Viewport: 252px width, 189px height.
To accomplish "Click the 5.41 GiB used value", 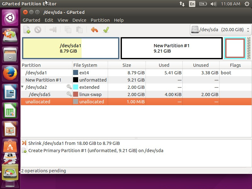I will [x=173, y=73].
